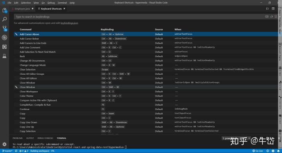Click Building workspace status text
Viewport: 282px width, 153px height.
[42, 151]
